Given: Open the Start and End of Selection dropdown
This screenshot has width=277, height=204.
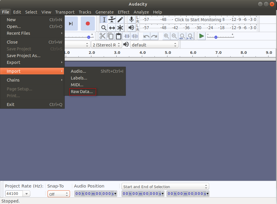Looking at the screenshot, I should (x=165, y=187).
